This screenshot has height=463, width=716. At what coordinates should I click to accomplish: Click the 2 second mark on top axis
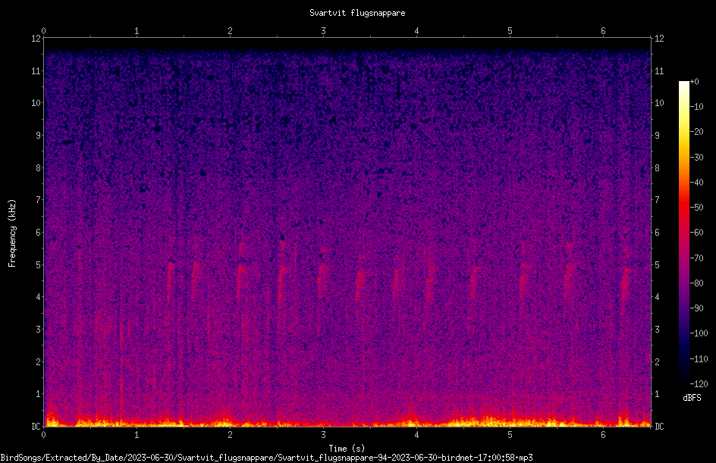point(230,31)
